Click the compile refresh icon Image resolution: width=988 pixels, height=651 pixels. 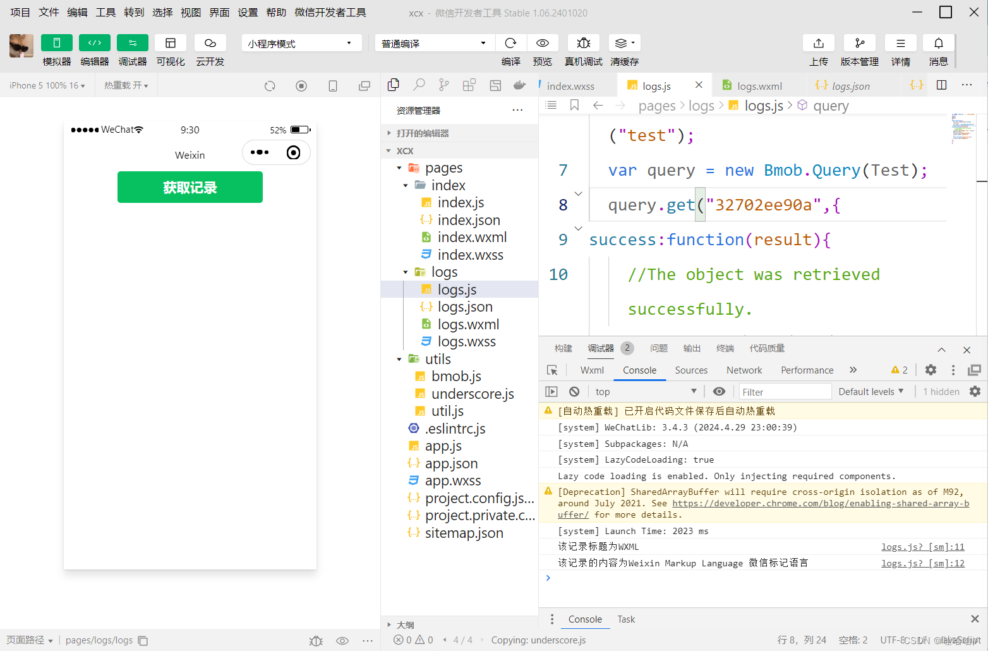[x=510, y=42]
